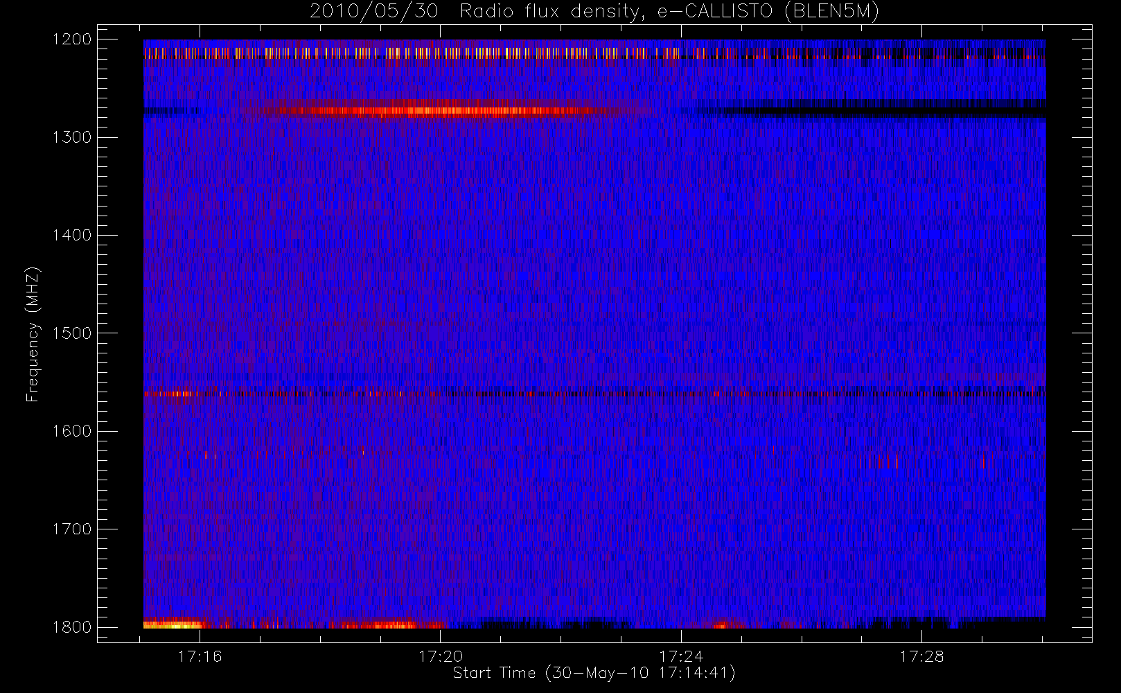Click the 1400 frequency tick label
Screen dimensions: 1121x693
72,235
